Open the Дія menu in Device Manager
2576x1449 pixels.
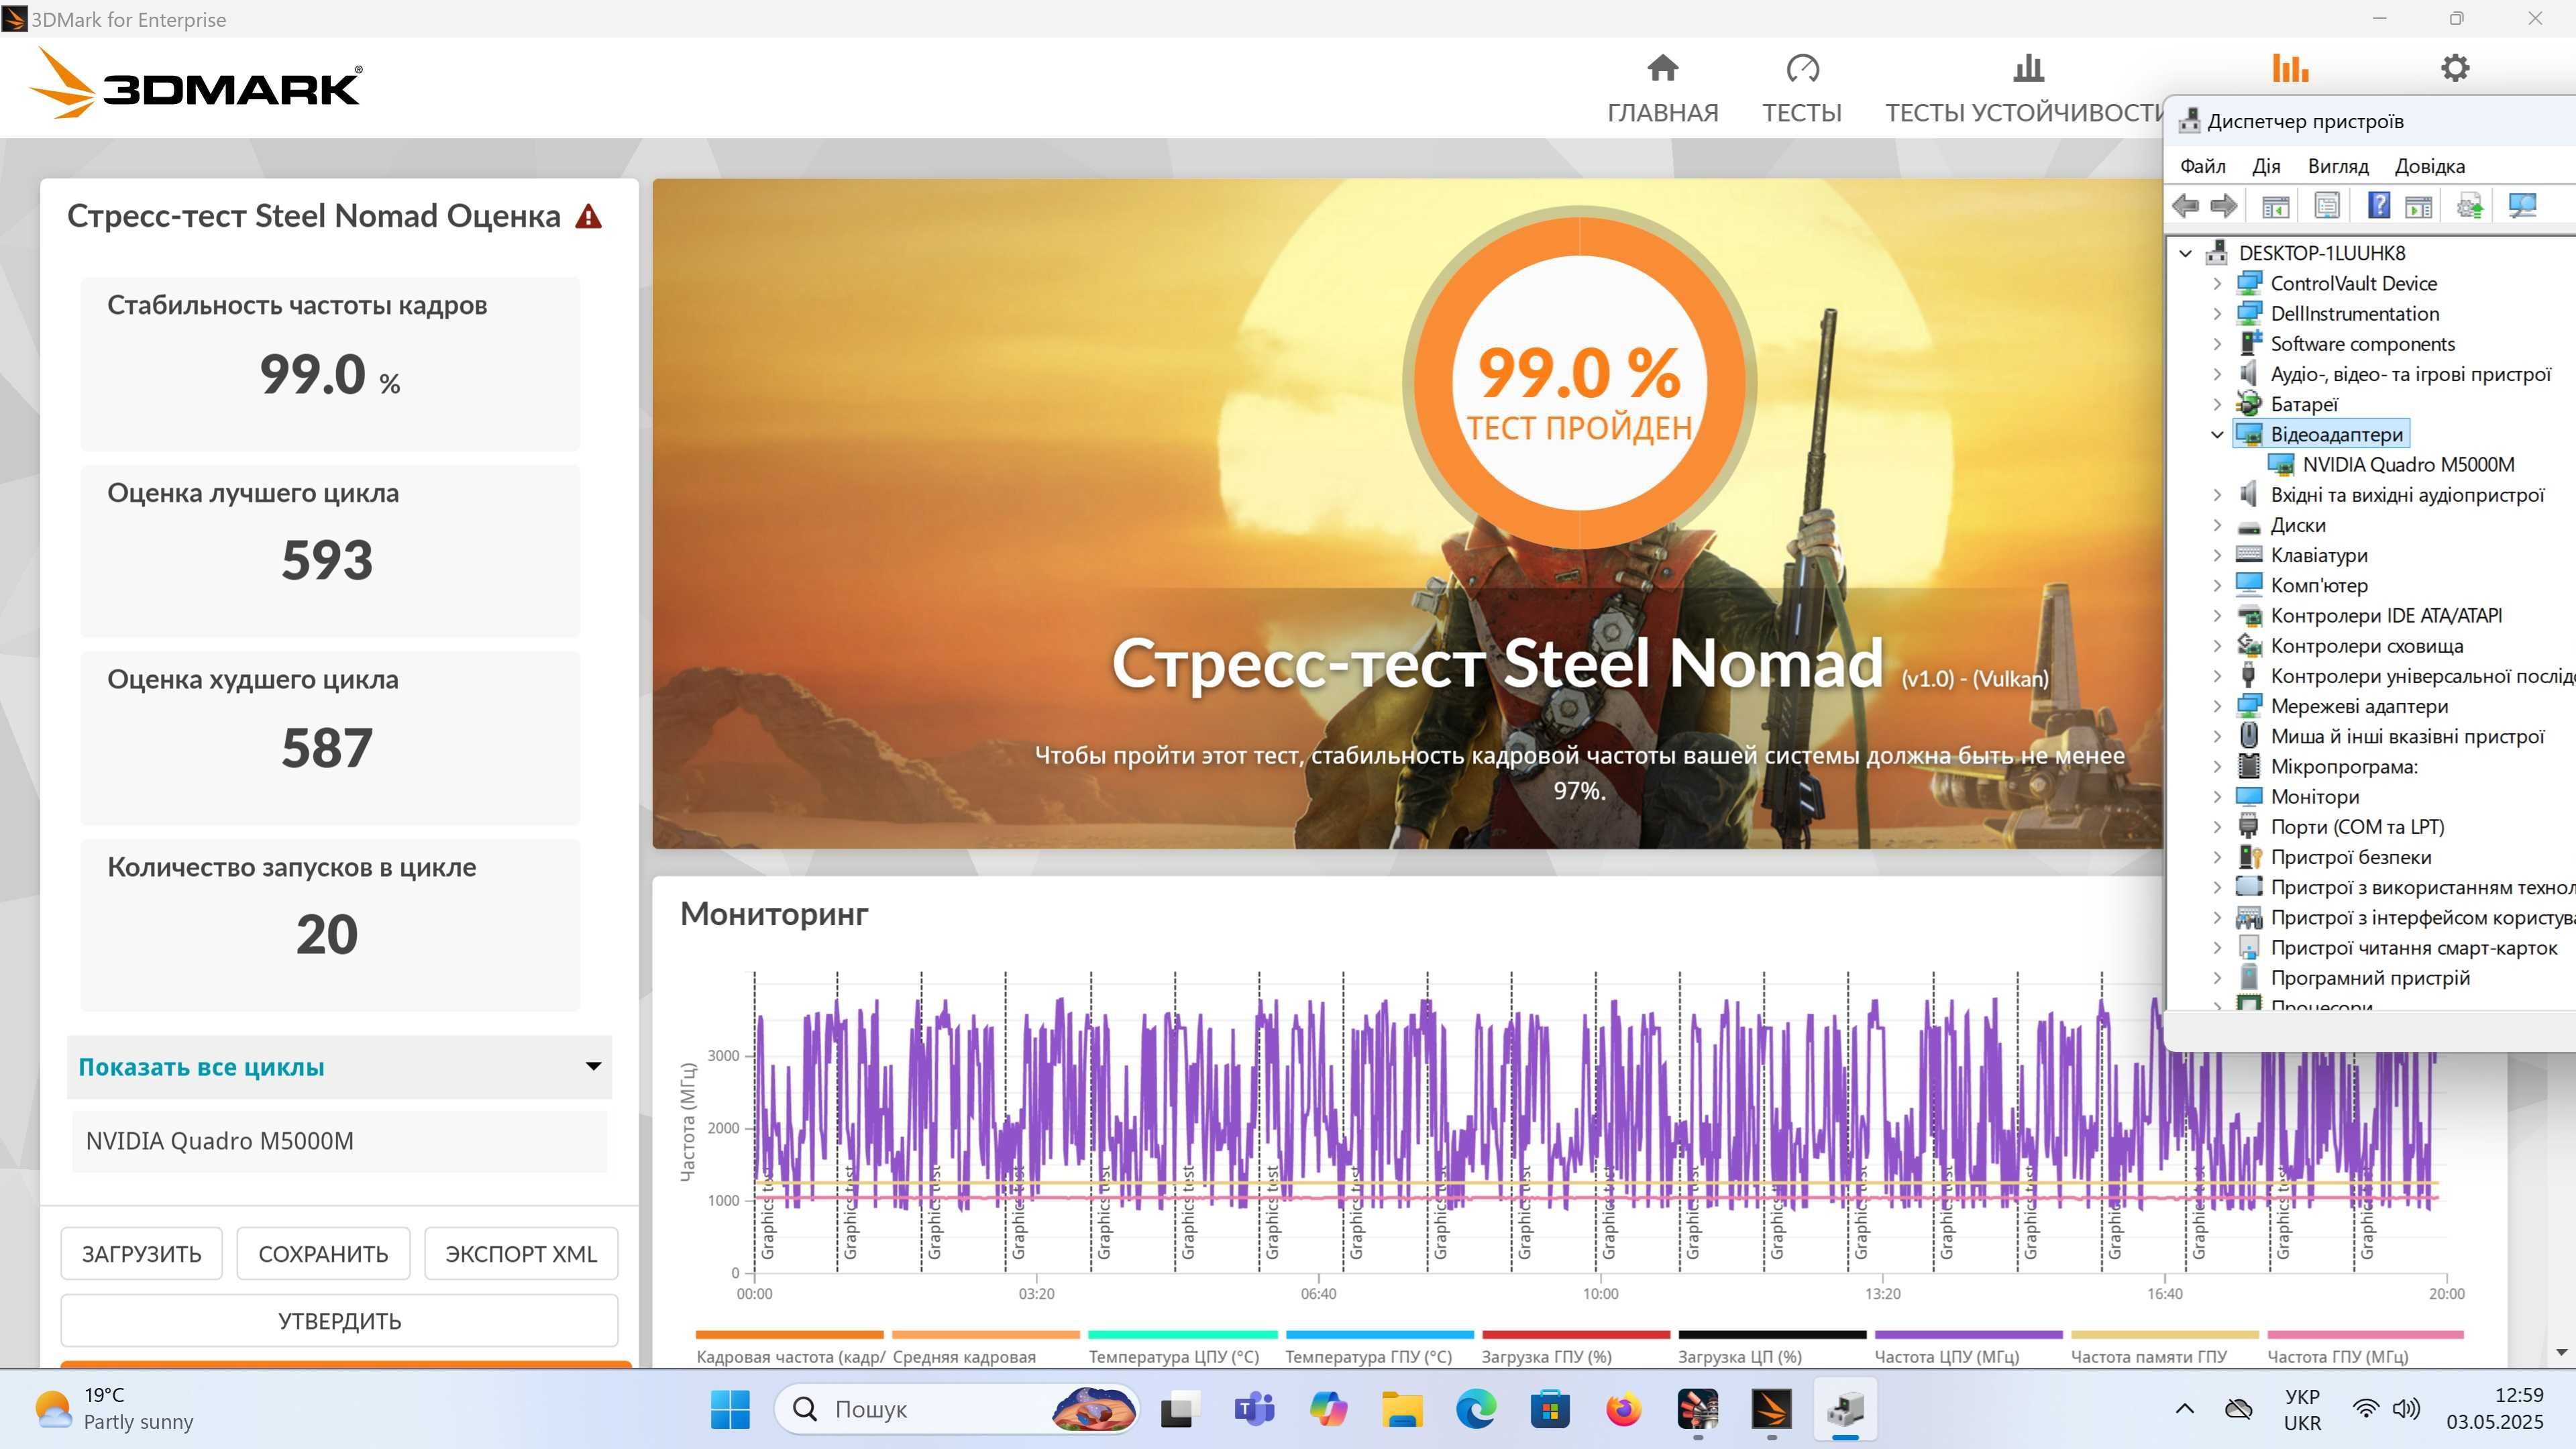(x=2266, y=166)
